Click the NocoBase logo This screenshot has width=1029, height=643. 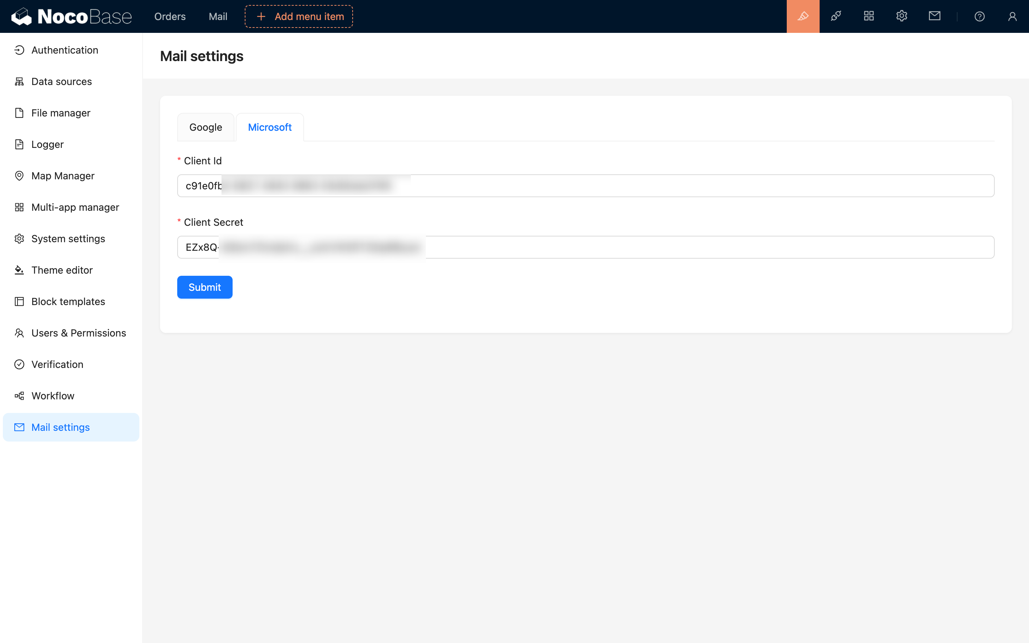tap(71, 16)
